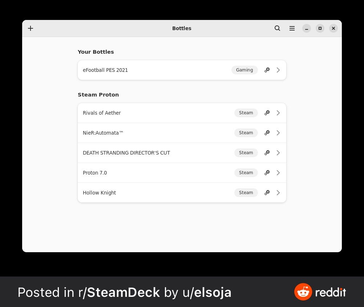The image size is (364, 307).
Task: Select the eFootball PES 2021 bottle name
Action: pos(105,70)
